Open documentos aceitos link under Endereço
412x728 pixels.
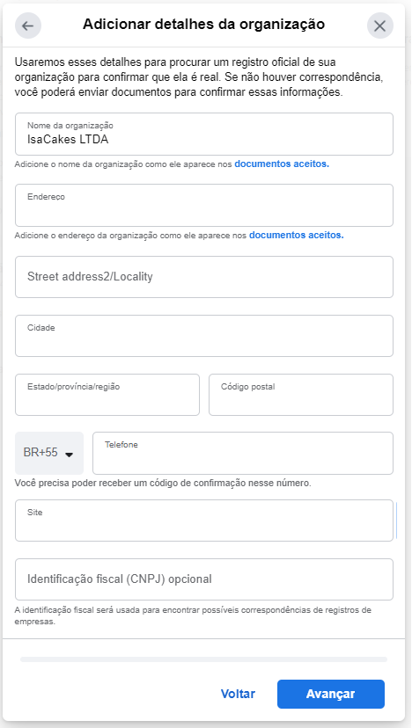click(x=296, y=236)
